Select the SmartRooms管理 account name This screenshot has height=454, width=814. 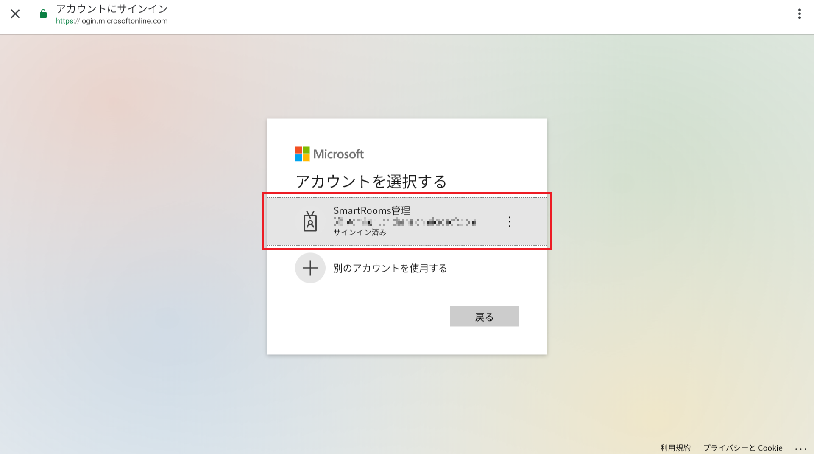[371, 210]
